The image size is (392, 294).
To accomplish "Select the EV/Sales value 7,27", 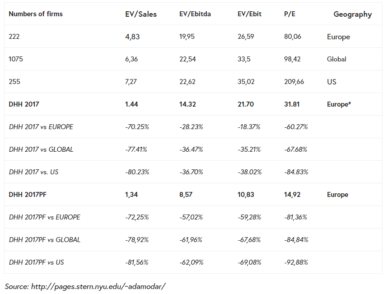I will 132,82.
